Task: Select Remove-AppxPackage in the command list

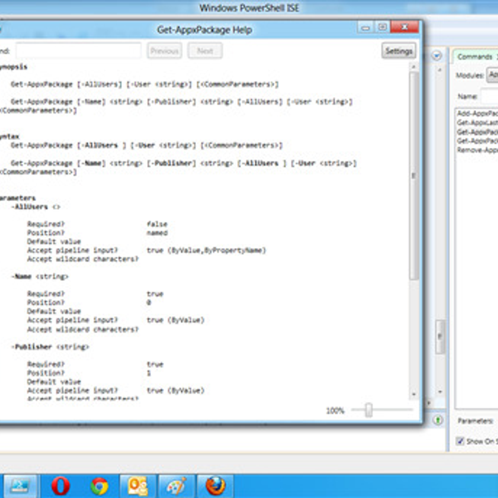Action: point(476,150)
